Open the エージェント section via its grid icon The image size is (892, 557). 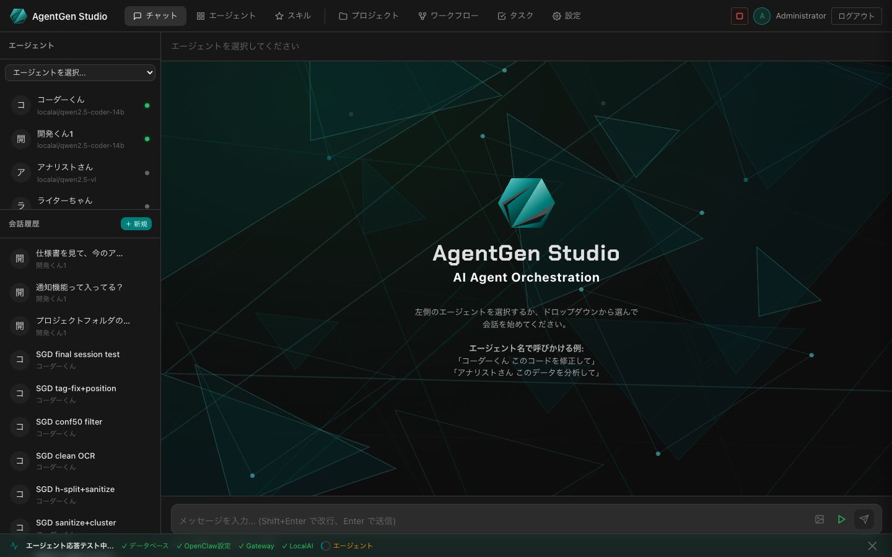pos(201,15)
